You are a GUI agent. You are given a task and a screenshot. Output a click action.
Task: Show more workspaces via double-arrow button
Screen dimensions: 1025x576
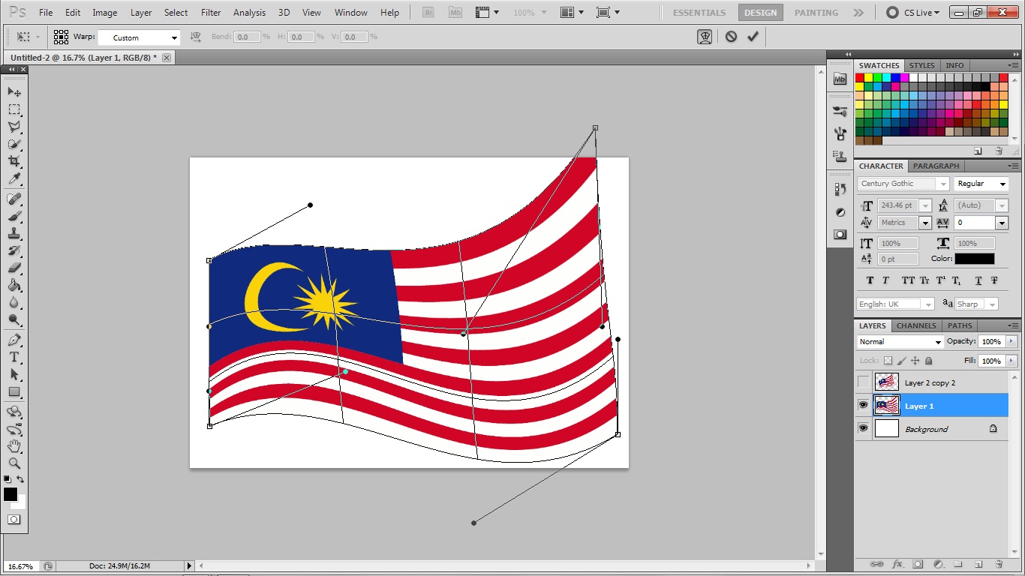[858, 13]
